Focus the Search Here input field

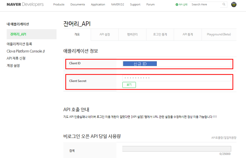[205, 4]
